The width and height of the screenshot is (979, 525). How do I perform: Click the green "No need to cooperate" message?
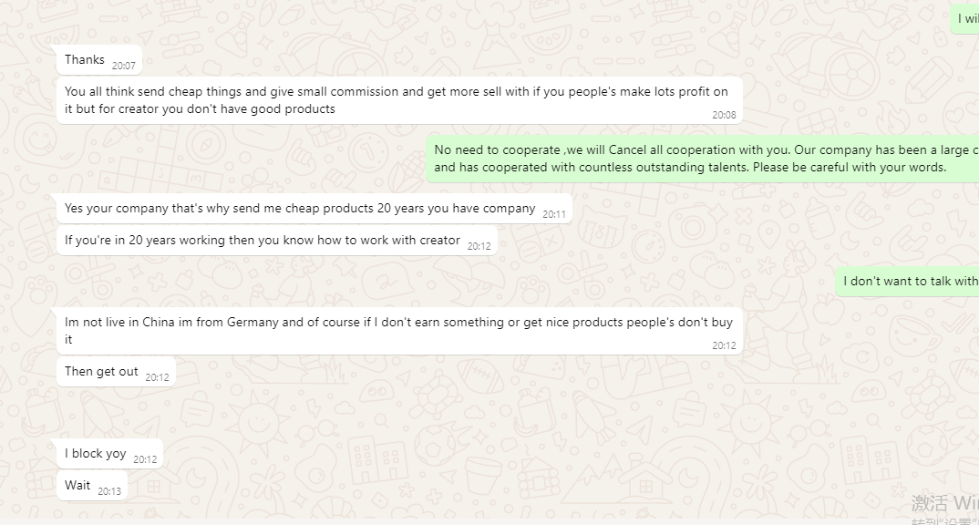pyautogui.click(x=702, y=159)
